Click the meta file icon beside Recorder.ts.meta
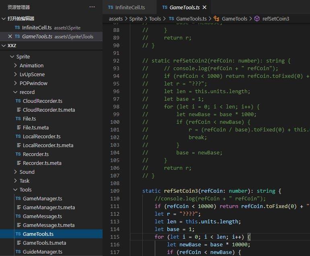 pyautogui.click(x=18, y=163)
